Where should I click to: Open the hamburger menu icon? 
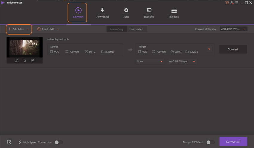tap(237, 3)
